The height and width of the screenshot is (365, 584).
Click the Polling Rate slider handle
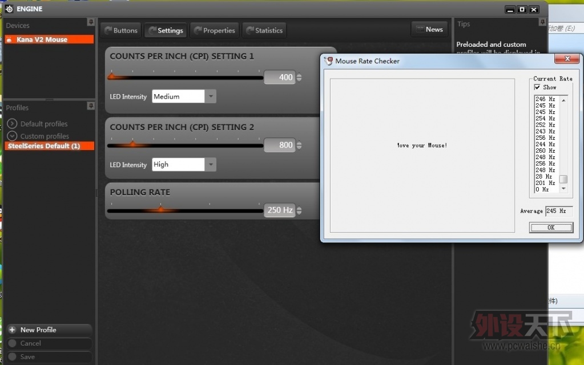160,209
